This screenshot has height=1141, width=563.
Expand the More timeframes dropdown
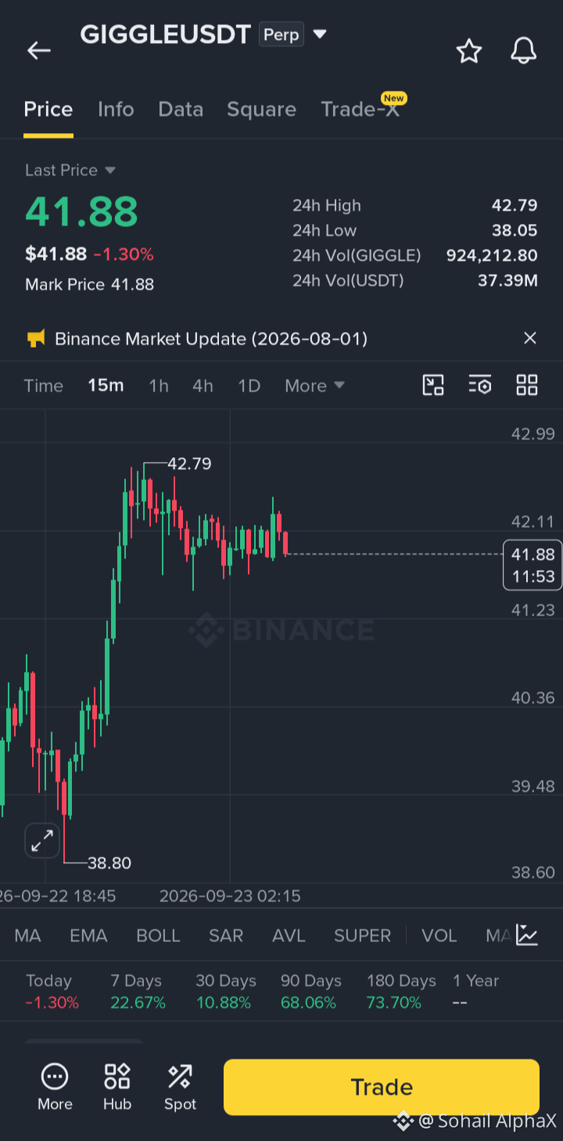click(x=314, y=385)
